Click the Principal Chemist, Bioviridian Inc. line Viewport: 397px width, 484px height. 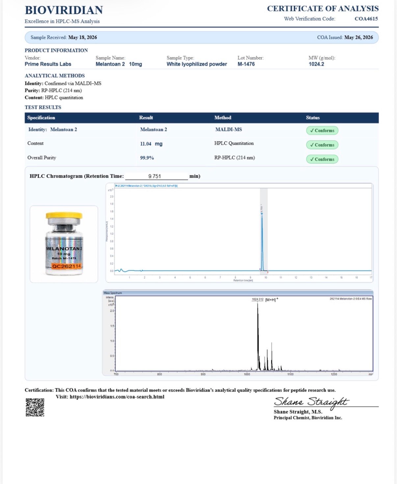pyautogui.click(x=308, y=418)
